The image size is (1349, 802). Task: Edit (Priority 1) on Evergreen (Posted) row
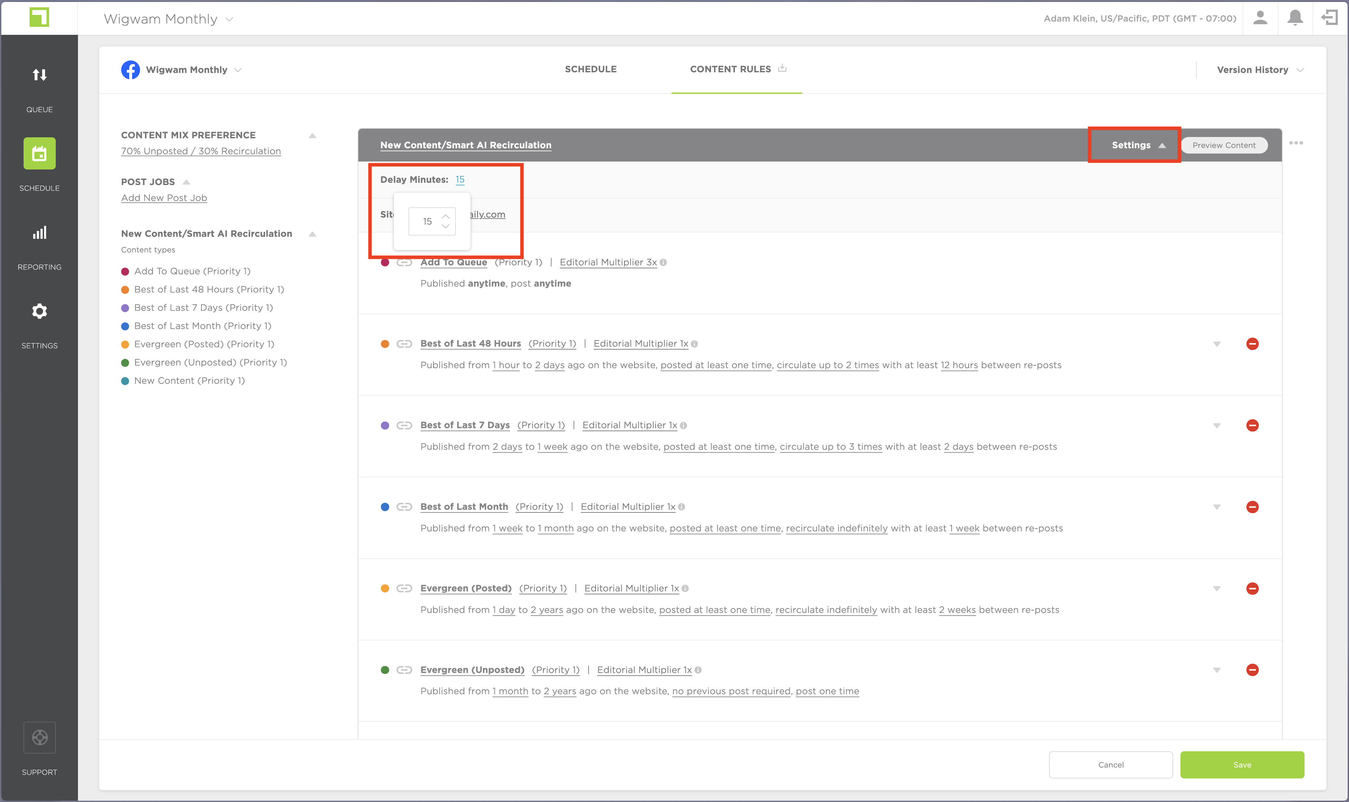(543, 588)
